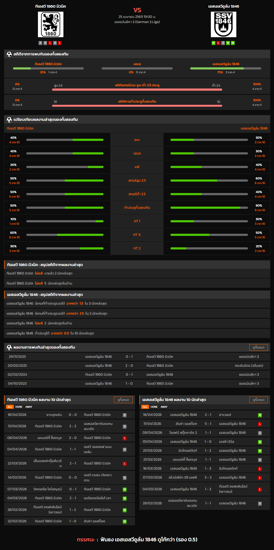Click the SSV 1846 Ulm team logo
Screen dimensions: 274x550
(x=223, y=24)
